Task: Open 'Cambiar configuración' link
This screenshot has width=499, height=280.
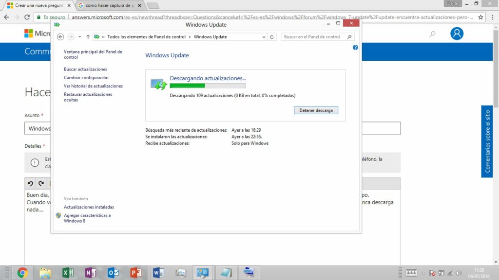Action: click(x=86, y=77)
